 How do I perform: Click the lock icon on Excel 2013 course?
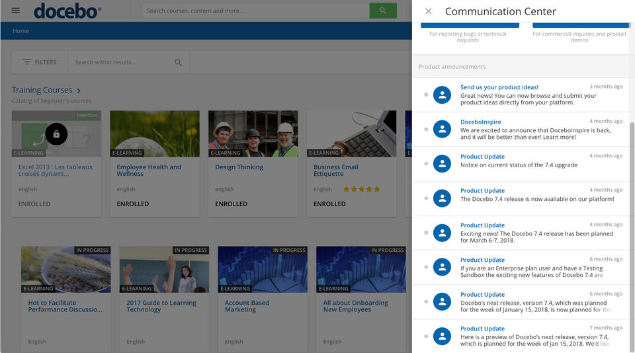pyautogui.click(x=56, y=134)
